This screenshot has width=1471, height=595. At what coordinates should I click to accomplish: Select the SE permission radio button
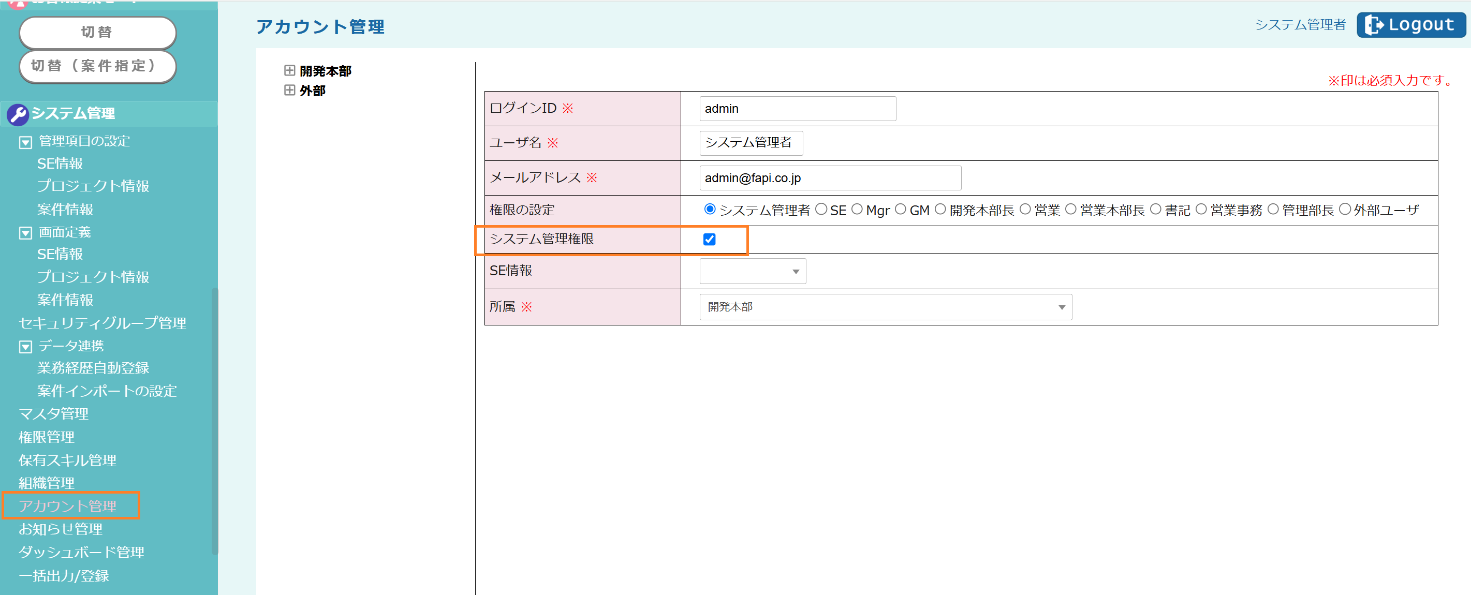point(821,210)
